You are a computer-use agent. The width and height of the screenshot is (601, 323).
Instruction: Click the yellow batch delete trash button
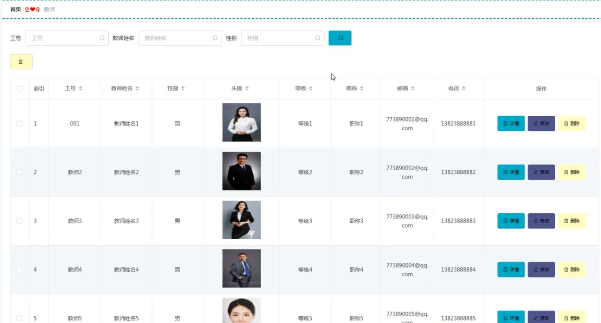[x=21, y=62]
